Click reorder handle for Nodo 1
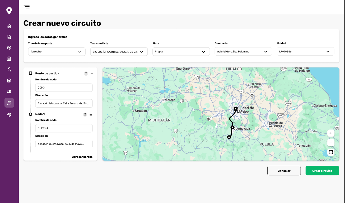This screenshot has height=203, width=345. coord(91,115)
